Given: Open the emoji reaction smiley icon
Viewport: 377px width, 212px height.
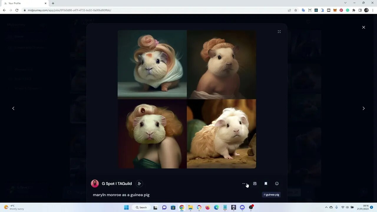Looking at the screenshot, I should pos(277,183).
